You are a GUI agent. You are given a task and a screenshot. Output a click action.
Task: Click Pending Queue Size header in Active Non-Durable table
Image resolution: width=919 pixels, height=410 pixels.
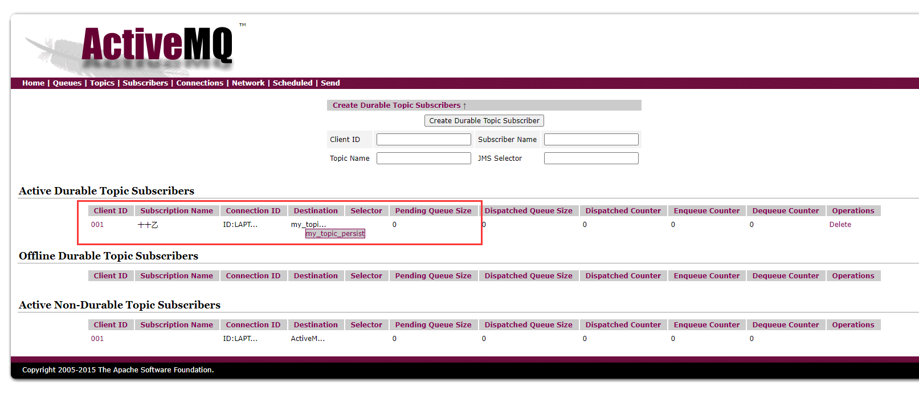point(433,325)
